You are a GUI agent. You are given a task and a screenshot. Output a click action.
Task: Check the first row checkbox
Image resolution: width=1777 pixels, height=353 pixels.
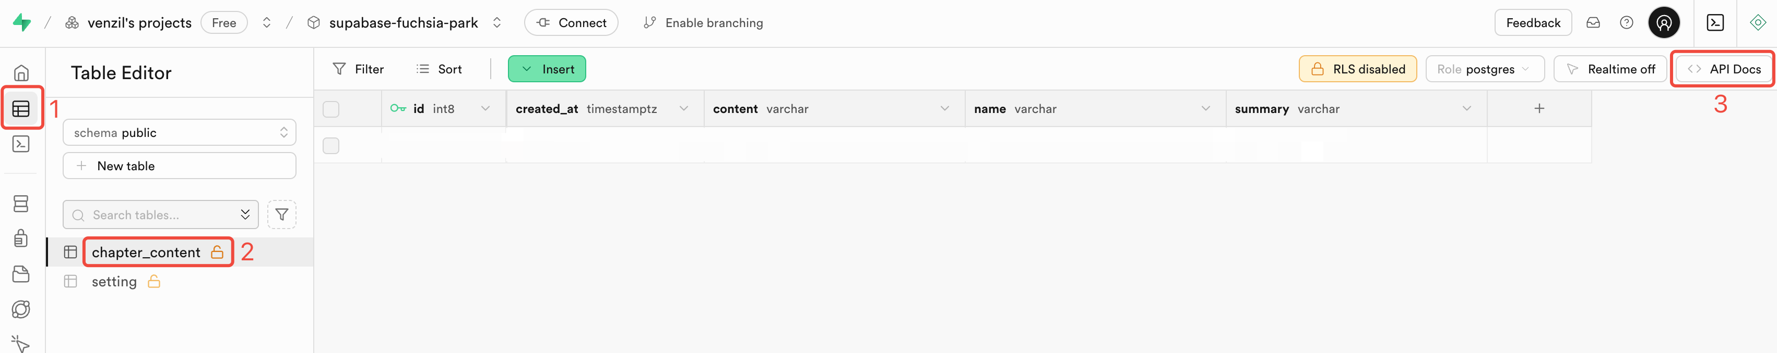[331, 146]
